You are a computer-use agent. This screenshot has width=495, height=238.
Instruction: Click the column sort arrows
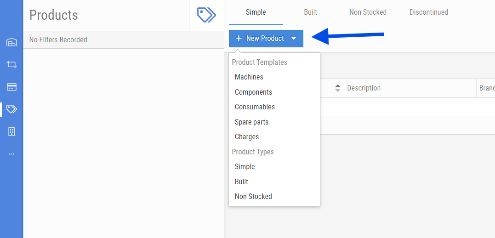point(338,88)
